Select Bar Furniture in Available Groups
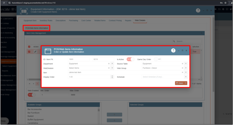The image size is (233, 125). coord(34,113)
